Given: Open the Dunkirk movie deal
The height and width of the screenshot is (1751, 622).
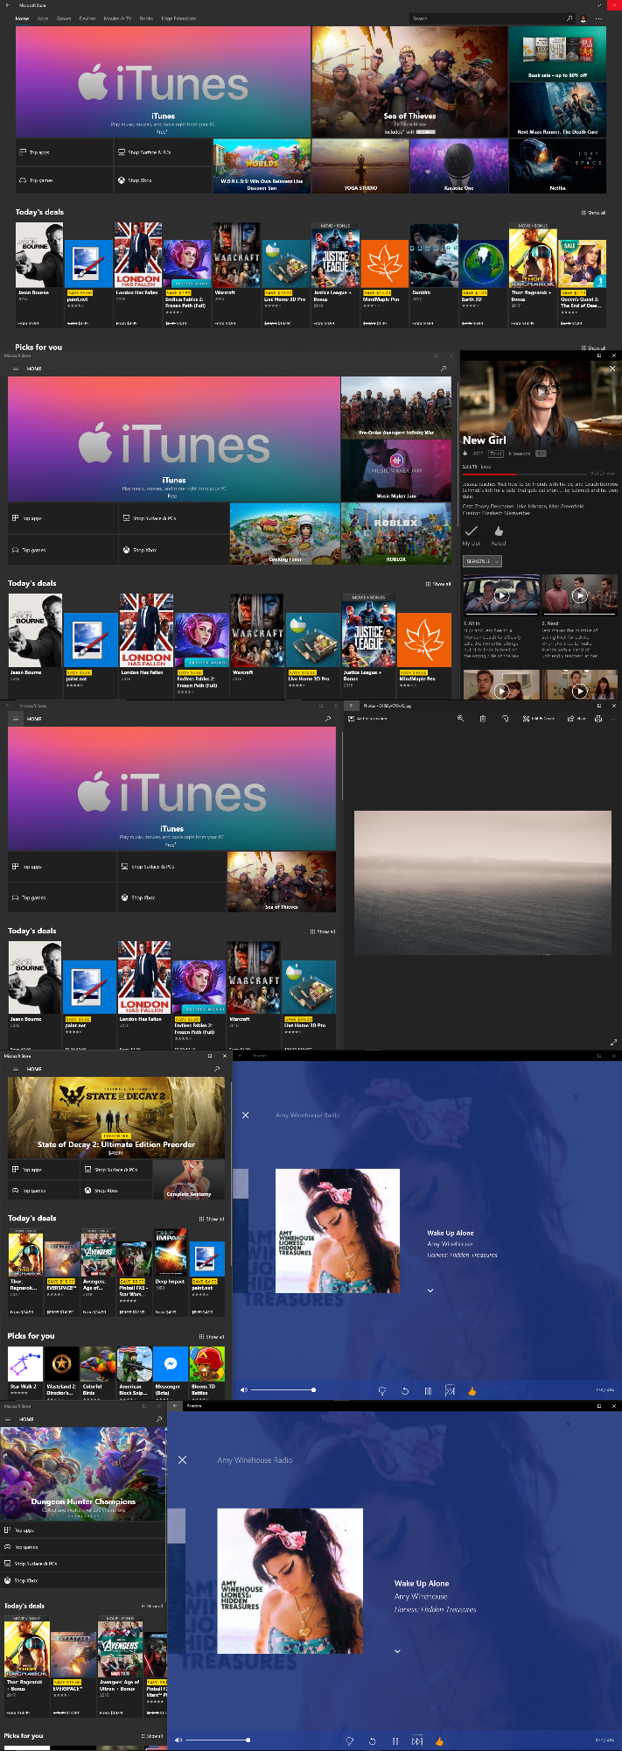Looking at the screenshot, I should [x=434, y=274].
